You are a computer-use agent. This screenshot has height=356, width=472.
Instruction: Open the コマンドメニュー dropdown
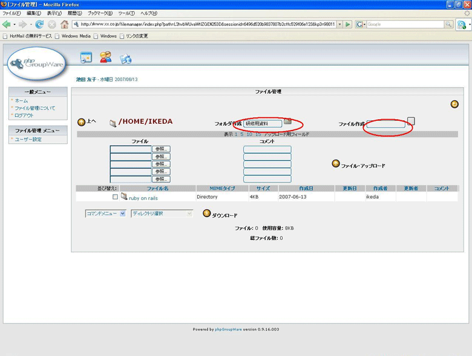[x=105, y=213]
